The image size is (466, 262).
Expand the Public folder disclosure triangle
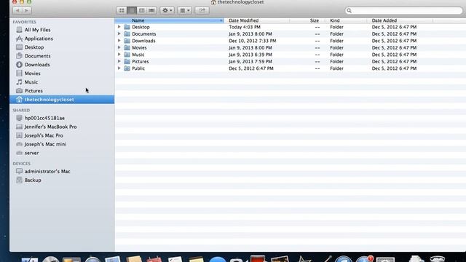[x=119, y=68]
